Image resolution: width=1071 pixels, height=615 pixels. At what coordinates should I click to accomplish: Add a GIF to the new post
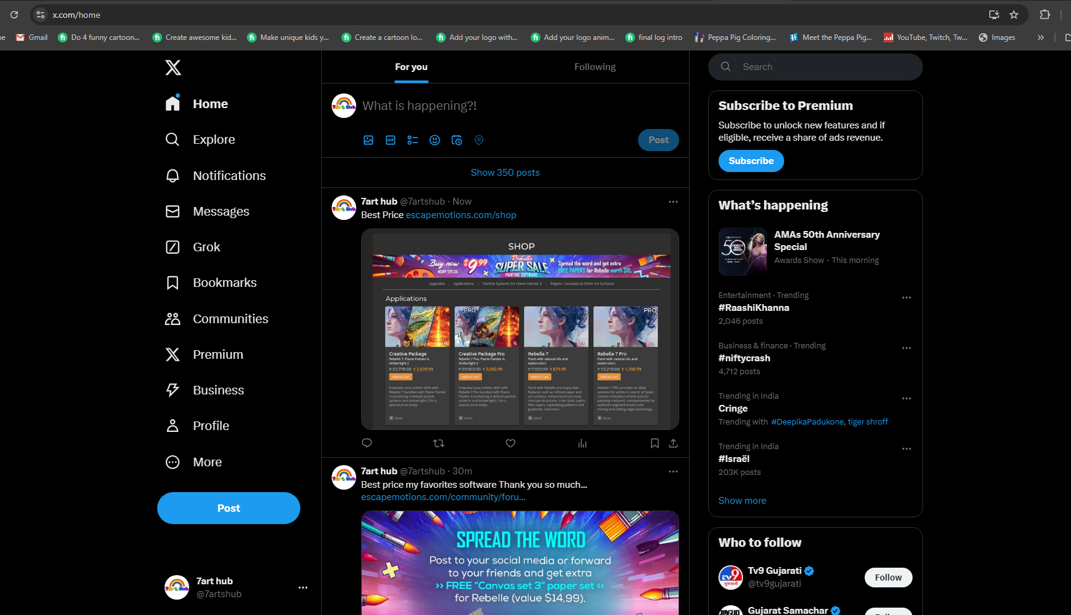391,140
